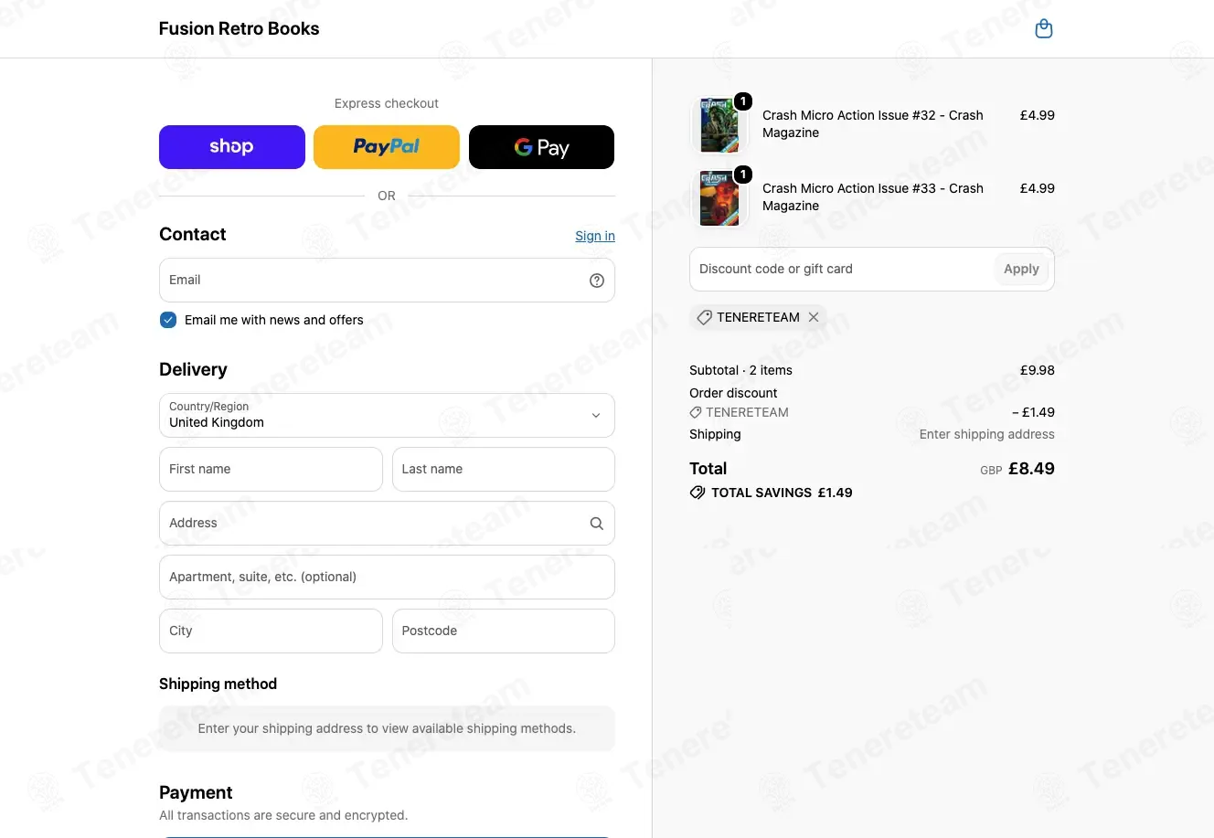This screenshot has width=1214, height=838.
Task: Open the Country/Region dropdown
Action: tap(387, 416)
